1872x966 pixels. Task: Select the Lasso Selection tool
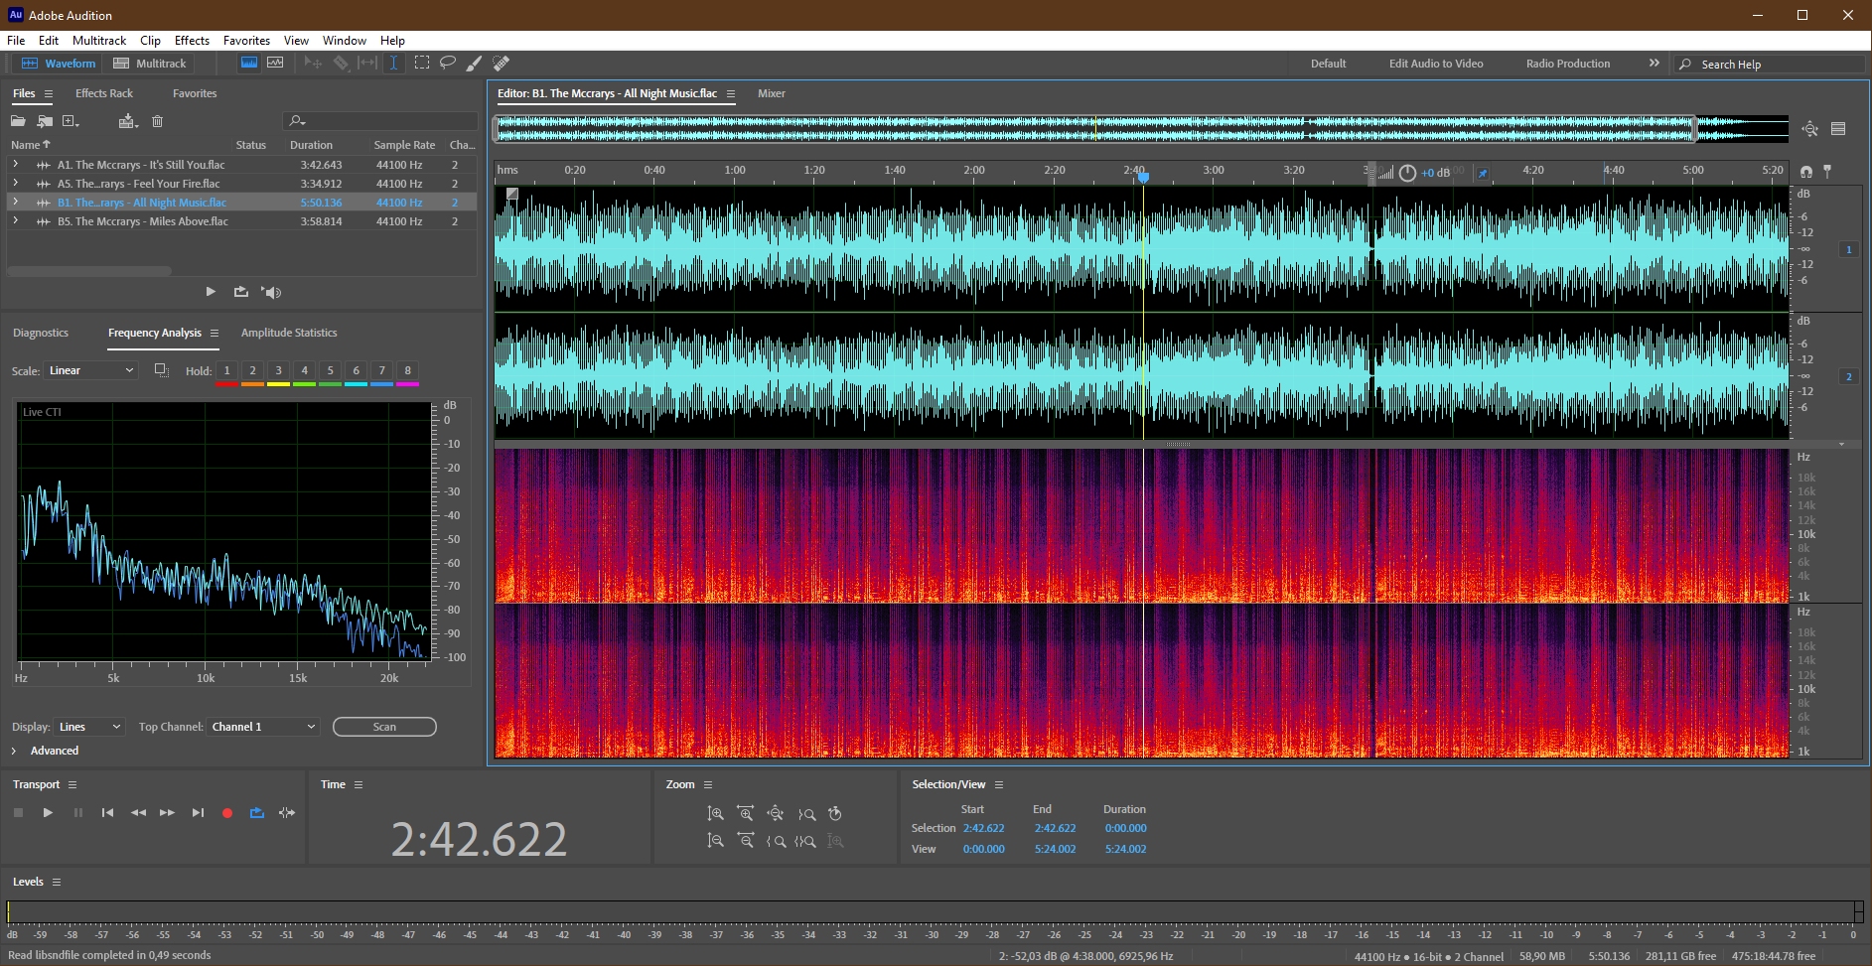click(448, 63)
